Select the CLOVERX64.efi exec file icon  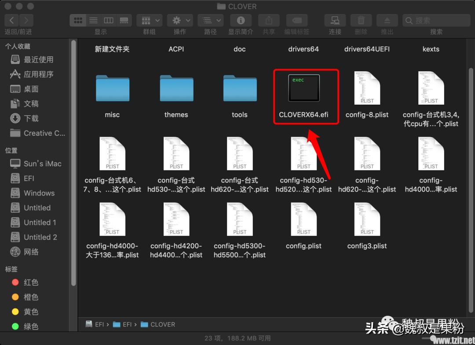pos(303,88)
